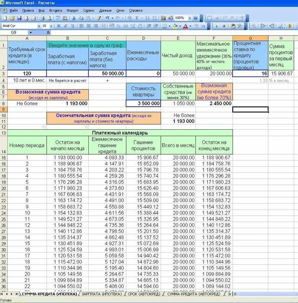Image resolution: width=298 pixels, height=303 pixels.
Task: Select cell with loan term 120
Action: click(27, 73)
